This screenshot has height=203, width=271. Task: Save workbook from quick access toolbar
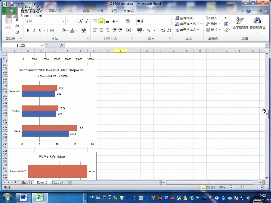pos(11,4)
